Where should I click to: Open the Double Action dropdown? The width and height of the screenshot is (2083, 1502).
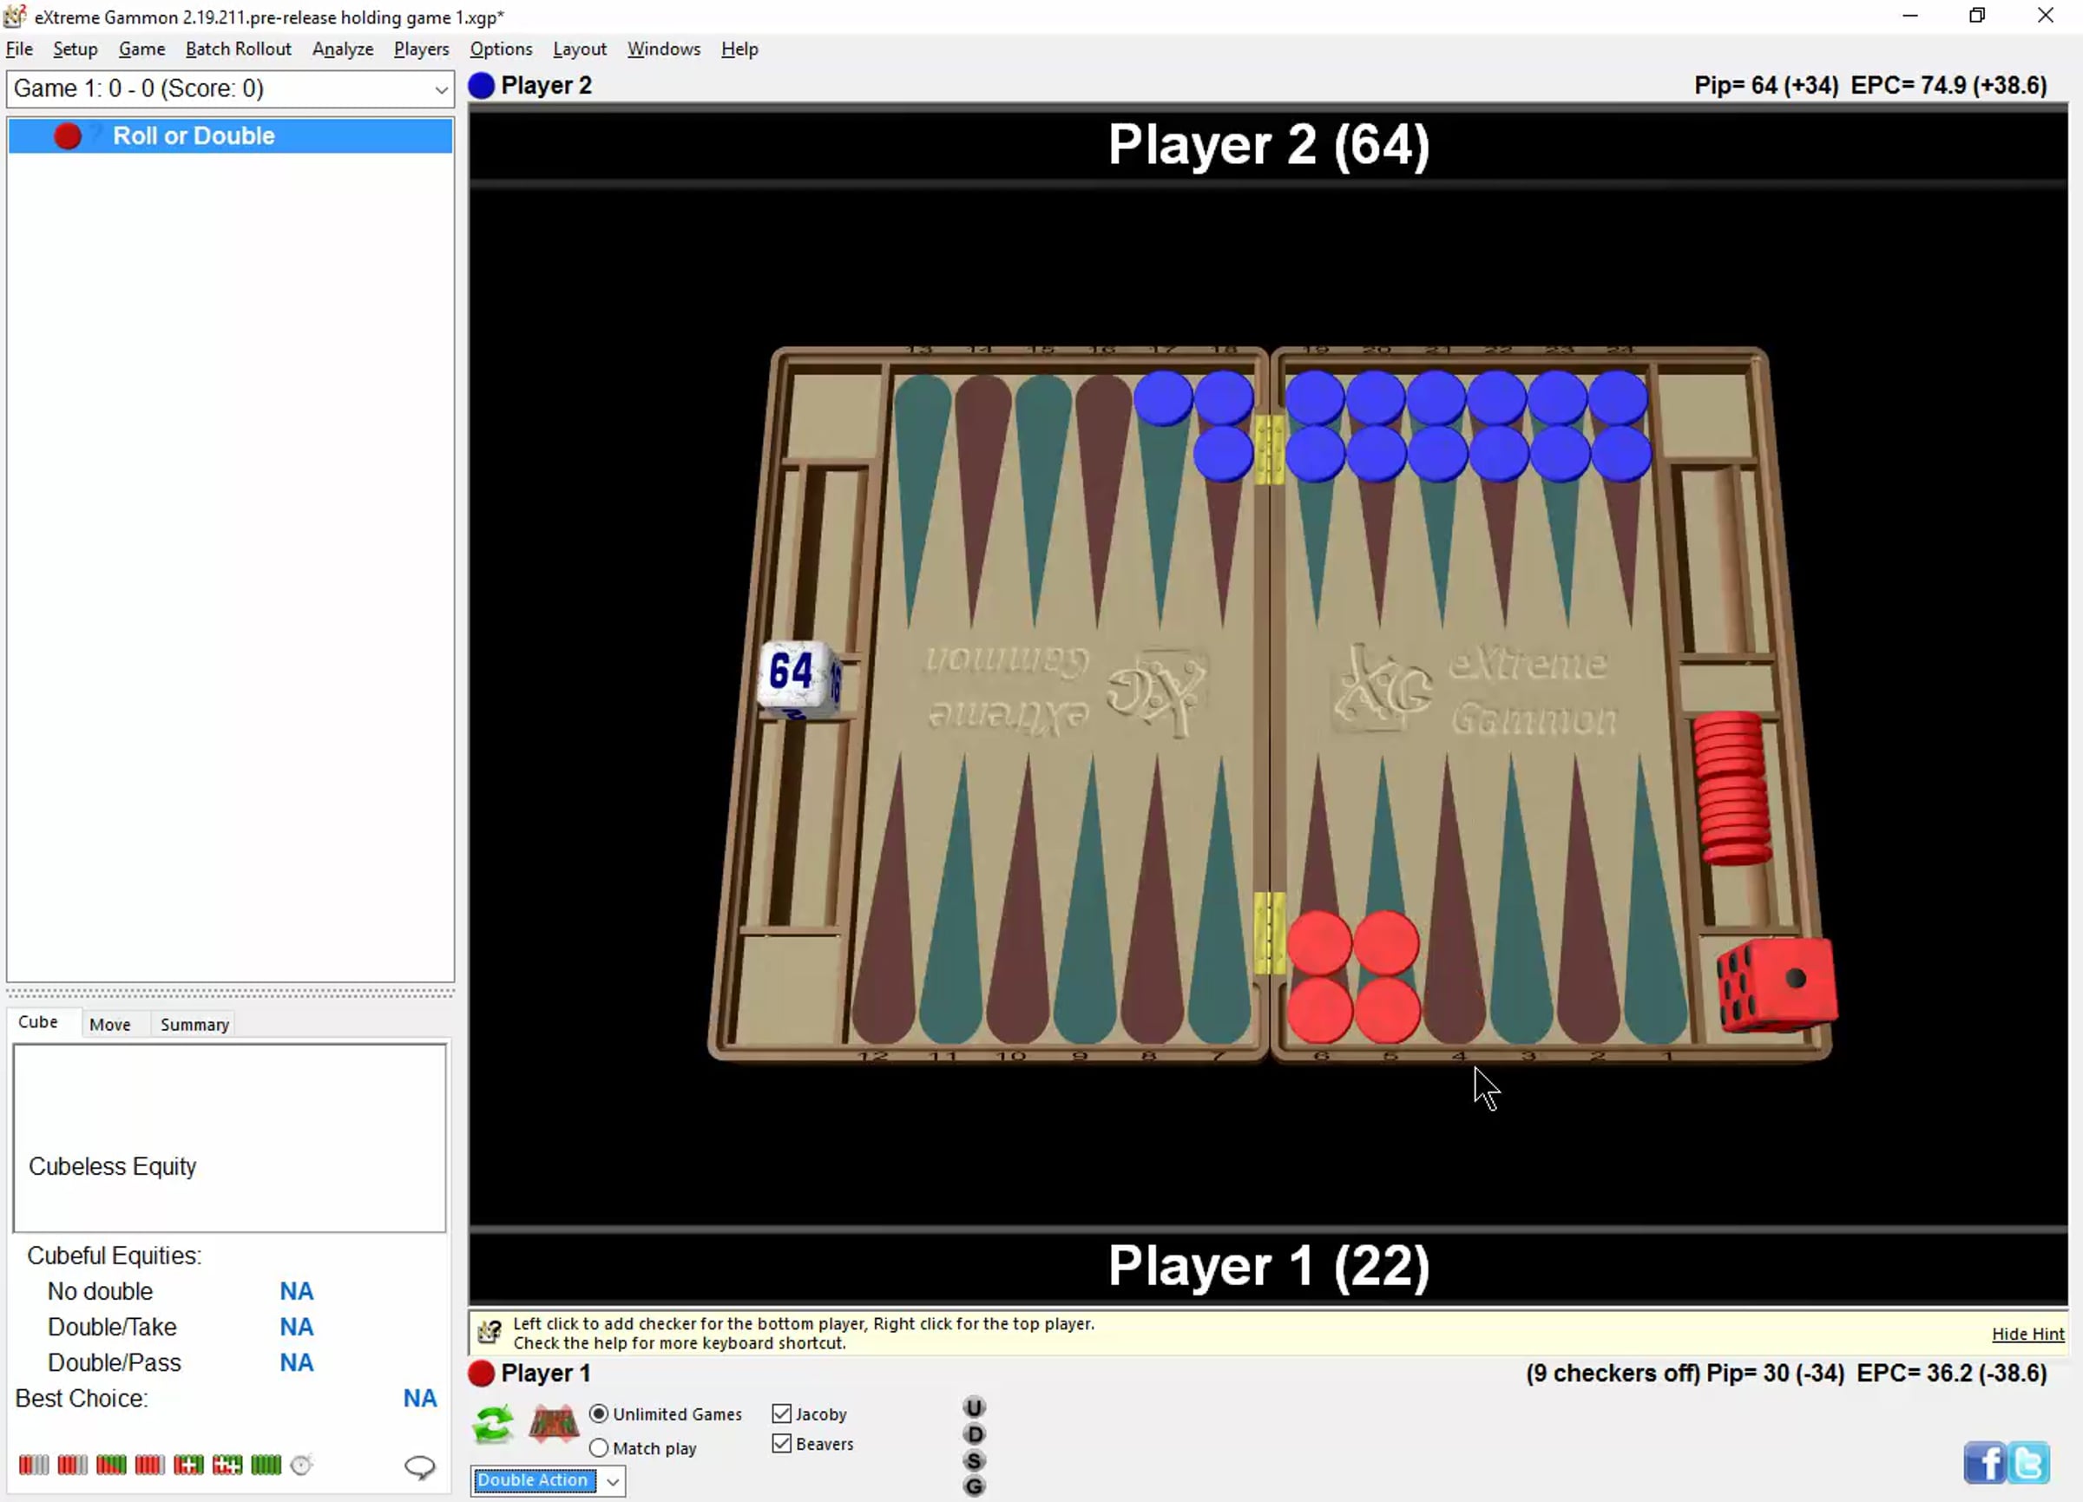click(549, 1480)
